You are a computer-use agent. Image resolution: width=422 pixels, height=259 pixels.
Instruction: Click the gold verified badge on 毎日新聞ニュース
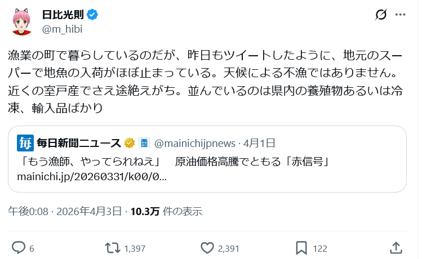(x=129, y=143)
